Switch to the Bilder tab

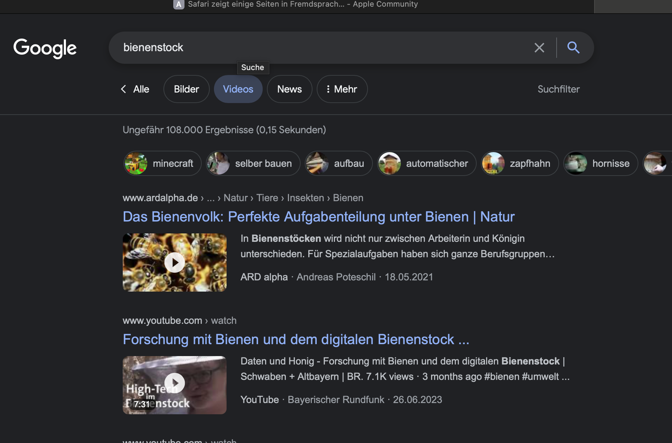(x=187, y=89)
